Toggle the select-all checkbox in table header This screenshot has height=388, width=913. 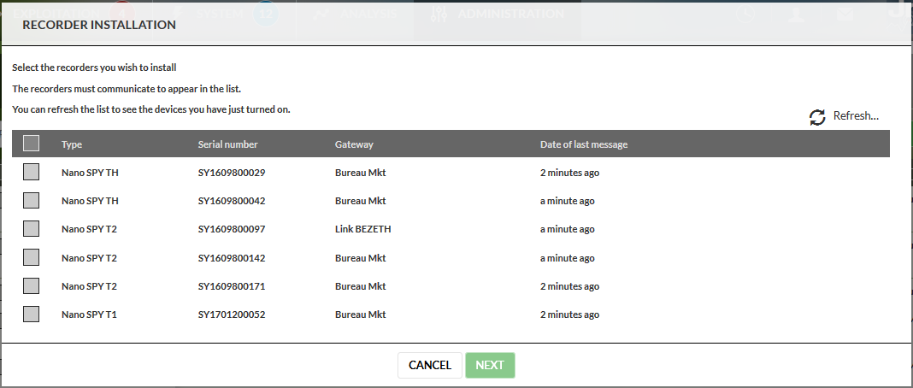[32, 143]
